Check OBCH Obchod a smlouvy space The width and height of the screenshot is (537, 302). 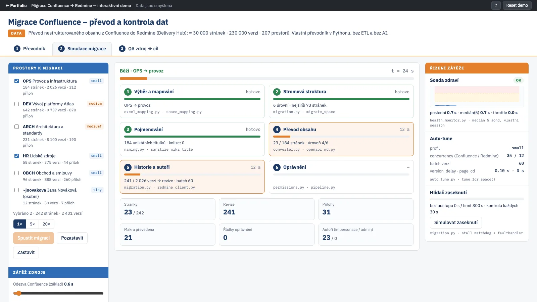[16, 173]
